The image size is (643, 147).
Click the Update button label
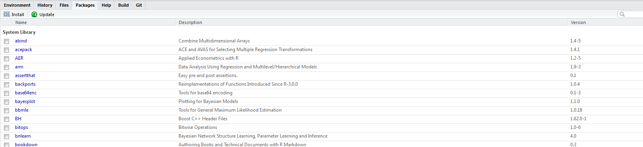47,15
